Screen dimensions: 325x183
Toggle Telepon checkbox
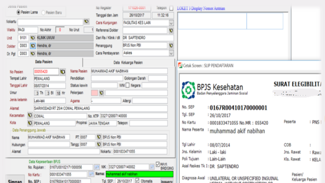click(171, 8)
